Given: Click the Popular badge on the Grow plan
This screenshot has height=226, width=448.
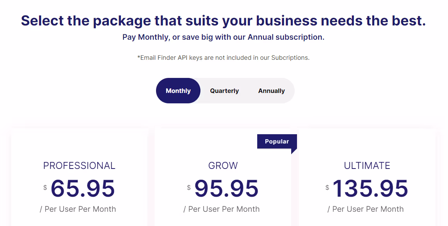Looking at the screenshot, I should [x=277, y=141].
